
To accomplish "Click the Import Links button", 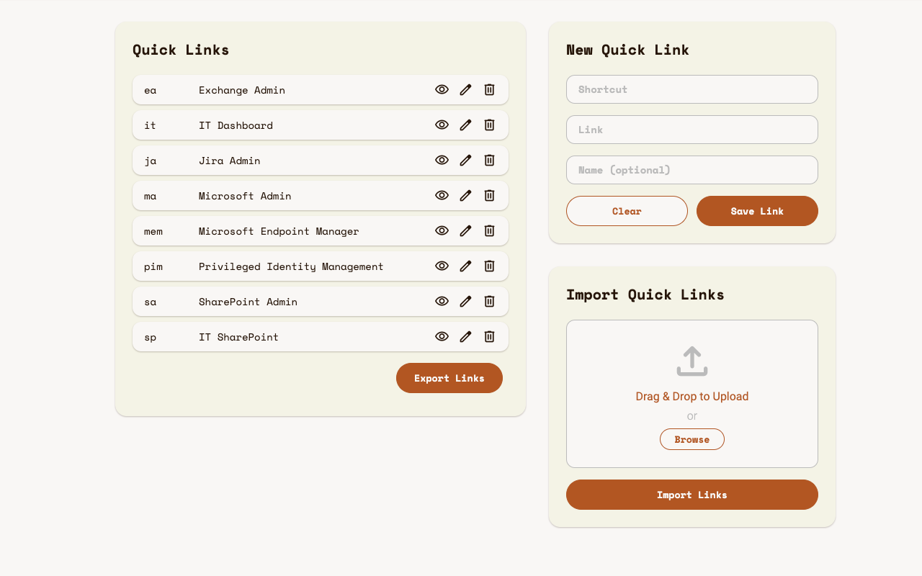I will [691, 495].
